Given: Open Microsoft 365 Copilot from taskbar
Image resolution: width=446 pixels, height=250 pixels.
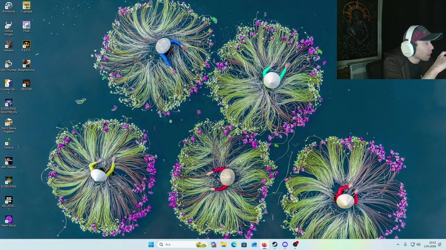Looking at the screenshot, I should click(213, 244).
